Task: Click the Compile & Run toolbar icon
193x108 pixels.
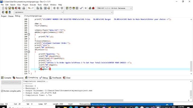Action: [x=74, y=8]
